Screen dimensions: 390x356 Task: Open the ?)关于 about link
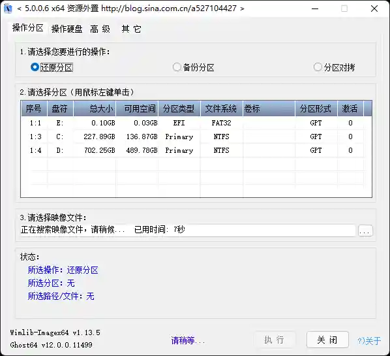tap(369, 340)
